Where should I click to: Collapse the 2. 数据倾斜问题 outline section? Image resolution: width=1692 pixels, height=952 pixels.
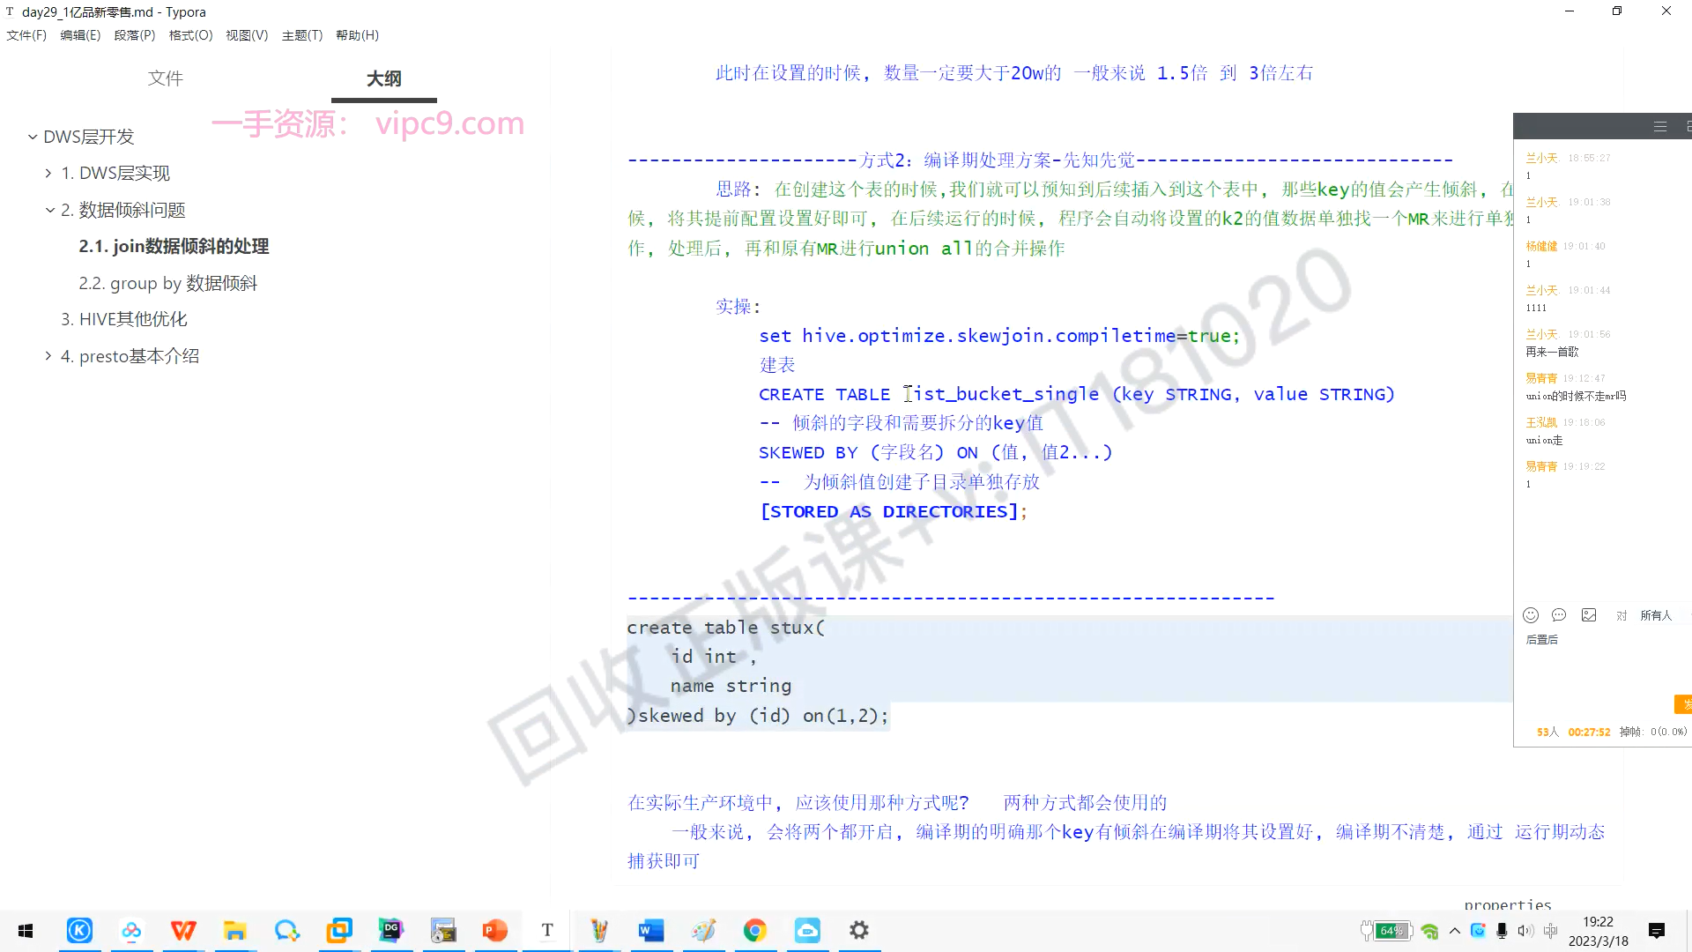coord(50,210)
